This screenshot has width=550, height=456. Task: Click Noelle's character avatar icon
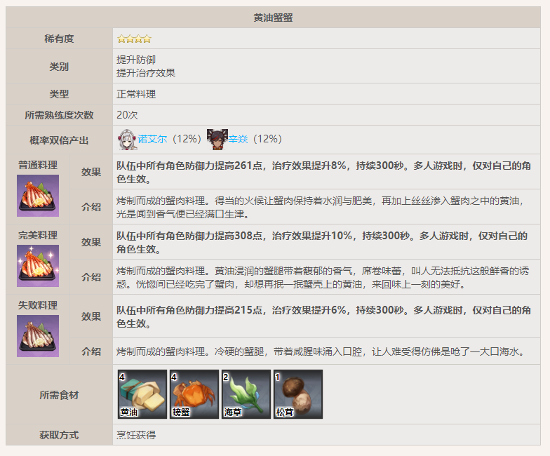pyautogui.click(x=127, y=139)
